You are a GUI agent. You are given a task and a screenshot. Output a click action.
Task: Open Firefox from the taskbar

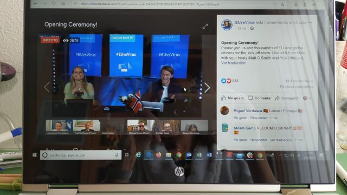pyautogui.click(x=158, y=155)
